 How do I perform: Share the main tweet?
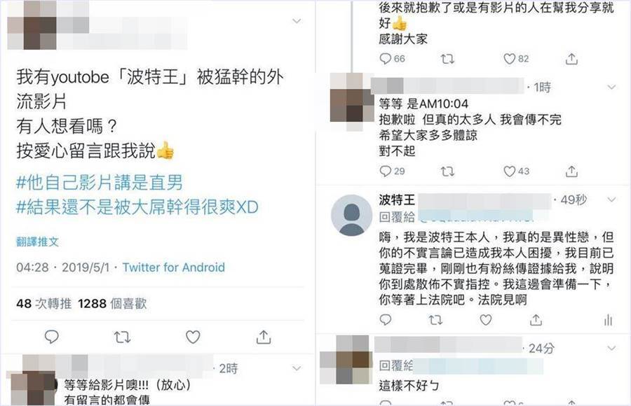264,337
